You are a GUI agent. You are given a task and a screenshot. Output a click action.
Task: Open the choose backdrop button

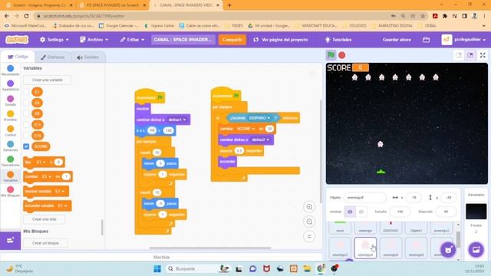point(476,250)
